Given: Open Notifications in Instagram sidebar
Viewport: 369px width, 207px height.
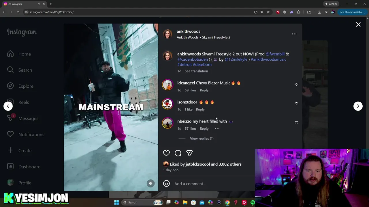Looking at the screenshot, I should pos(26,135).
